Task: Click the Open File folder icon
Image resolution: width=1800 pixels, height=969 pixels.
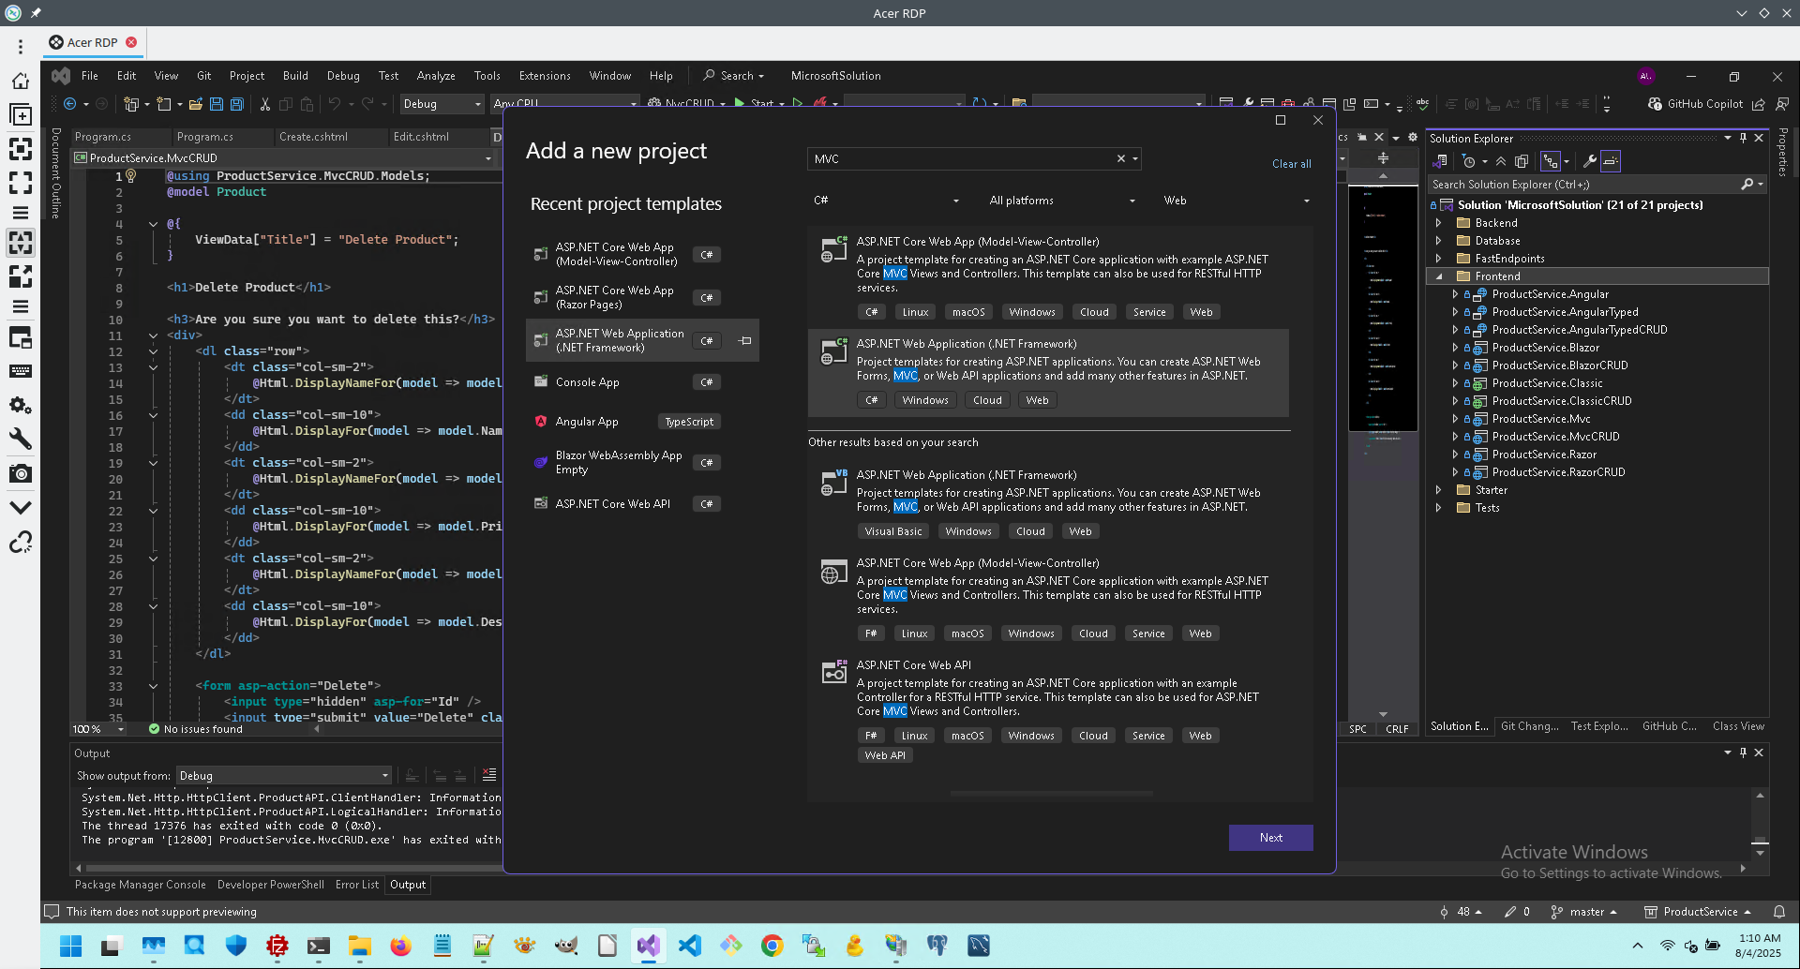Action: tap(196, 104)
